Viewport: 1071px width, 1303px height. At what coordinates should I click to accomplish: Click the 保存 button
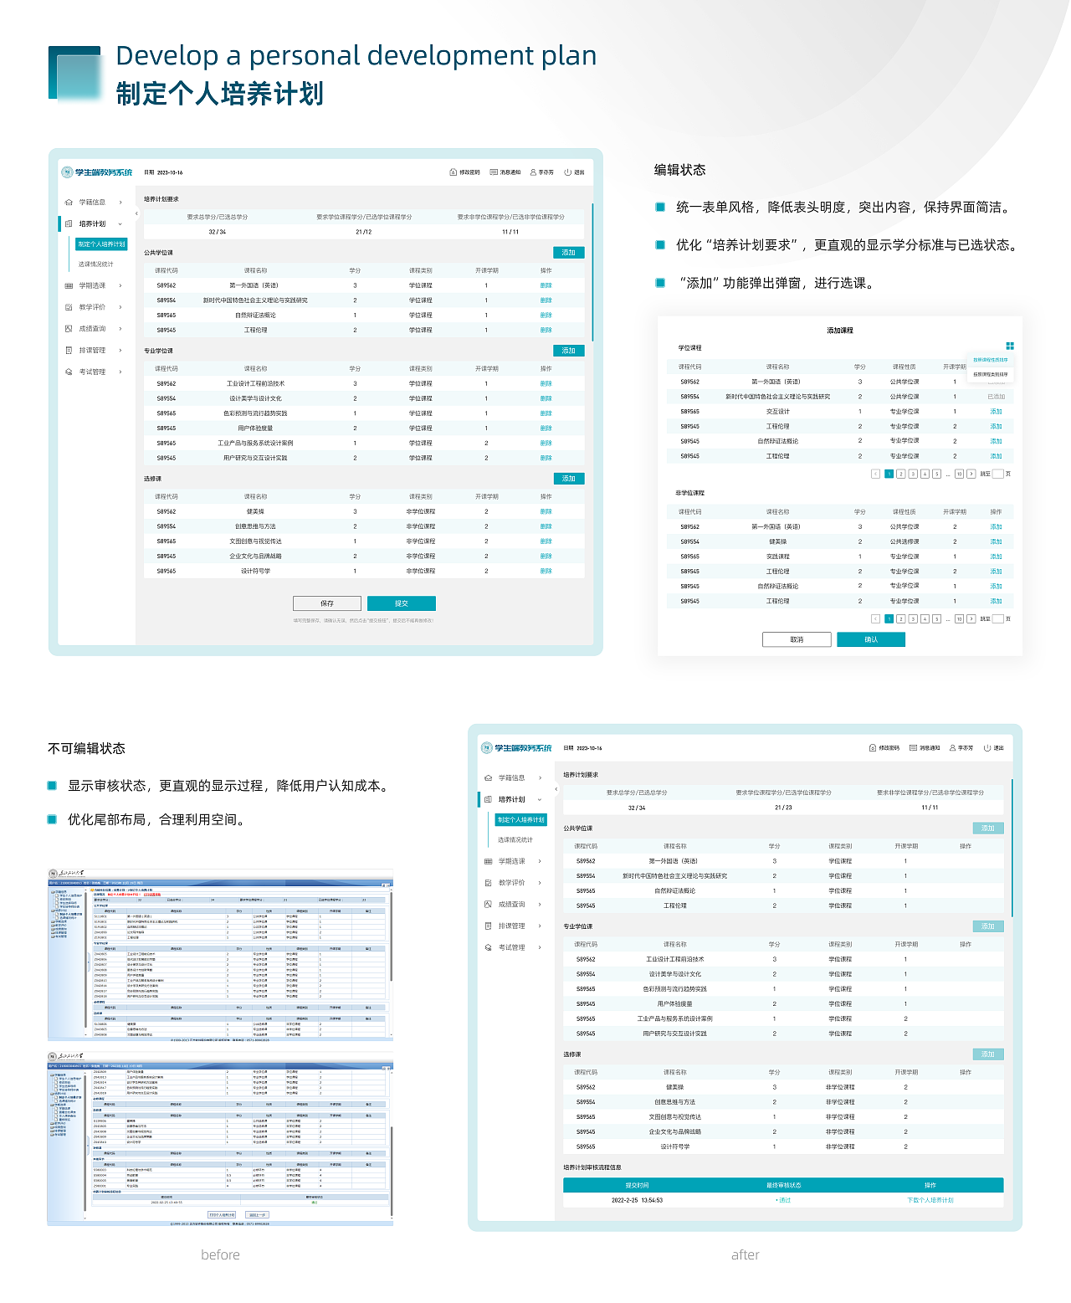pos(327,603)
